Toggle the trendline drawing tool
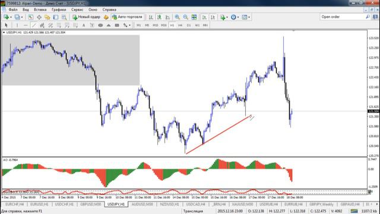Viewport: 380px width, 214px height. coord(34,25)
